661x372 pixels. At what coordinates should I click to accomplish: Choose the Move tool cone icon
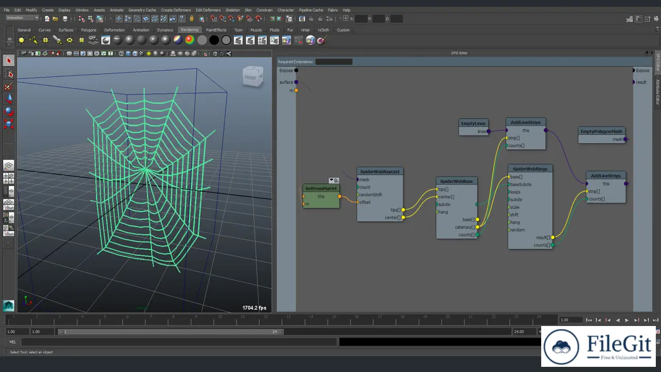click(9, 99)
